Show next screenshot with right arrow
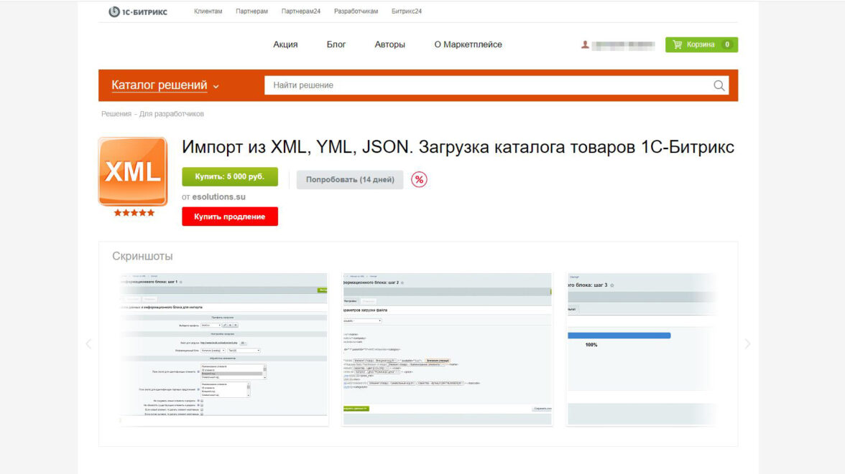 (747, 343)
